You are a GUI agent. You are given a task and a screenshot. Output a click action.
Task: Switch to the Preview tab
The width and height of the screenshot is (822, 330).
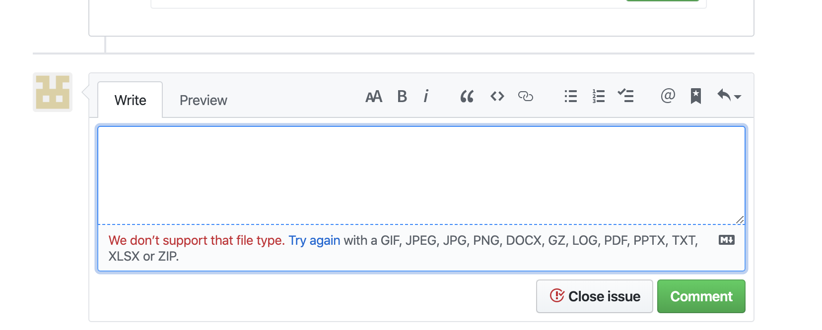coord(203,100)
